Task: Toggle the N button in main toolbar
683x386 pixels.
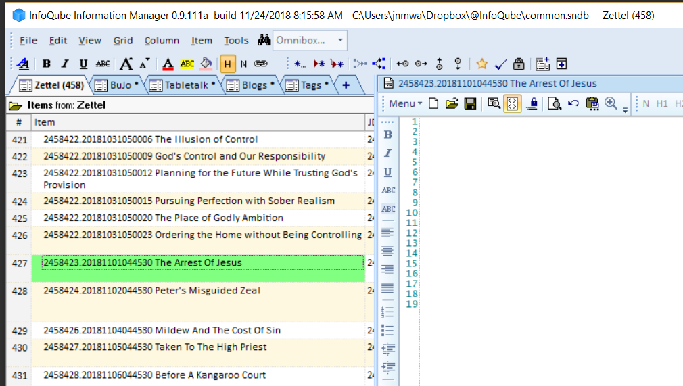Action: click(243, 64)
